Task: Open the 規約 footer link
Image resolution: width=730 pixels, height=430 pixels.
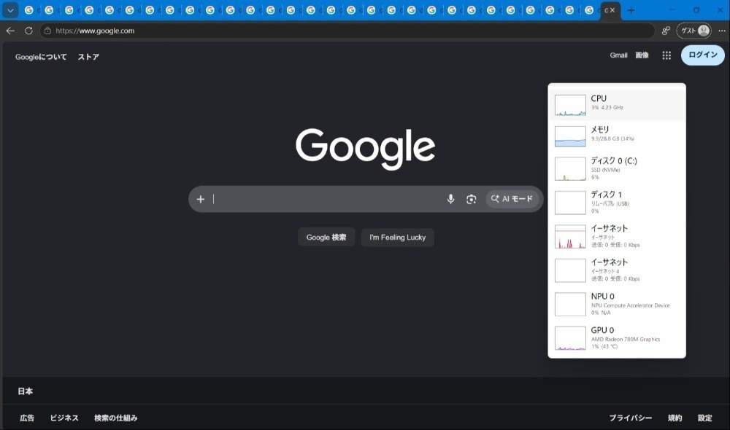Action: 675,418
